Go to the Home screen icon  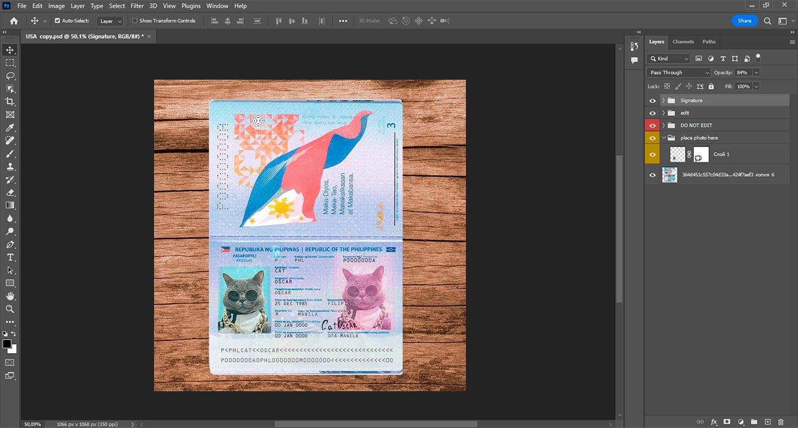[14, 21]
